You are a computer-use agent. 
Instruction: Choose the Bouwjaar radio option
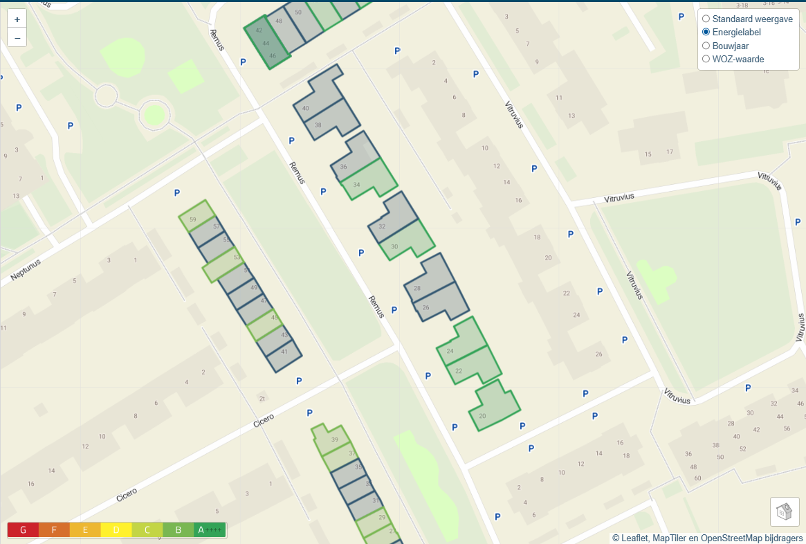pos(706,46)
